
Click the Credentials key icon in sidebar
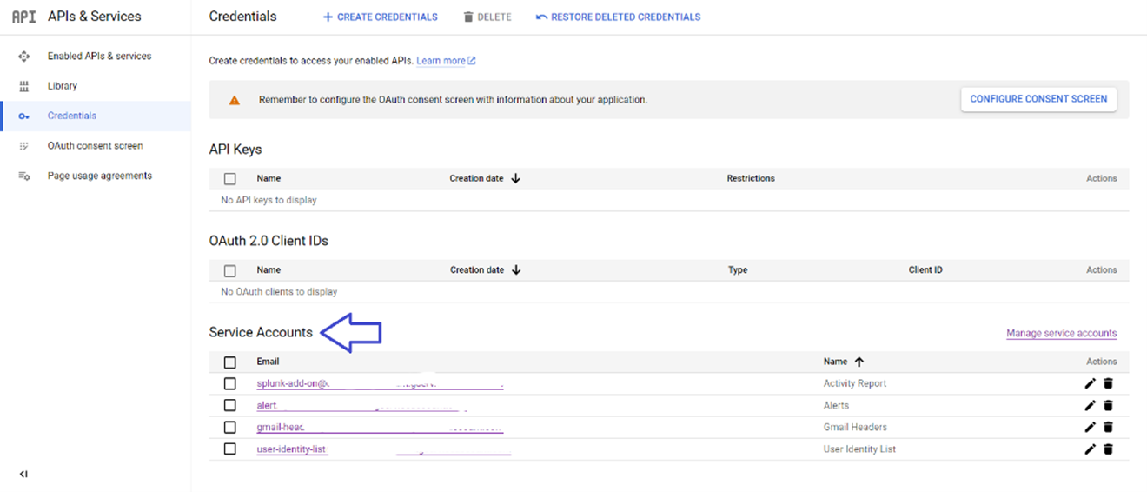[23, 116]
